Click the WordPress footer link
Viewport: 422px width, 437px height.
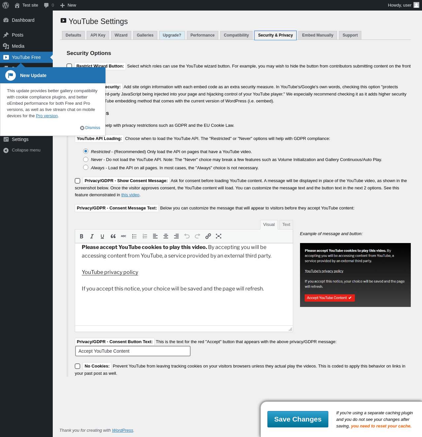click(x=122, y=430)
